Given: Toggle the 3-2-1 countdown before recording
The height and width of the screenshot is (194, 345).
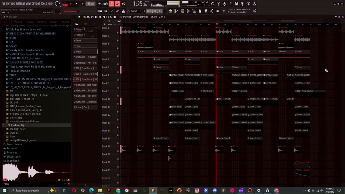Looking at the screenshot, I should pos(112,4).
